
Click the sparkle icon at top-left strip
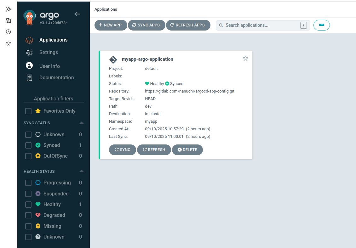(9, 9)
